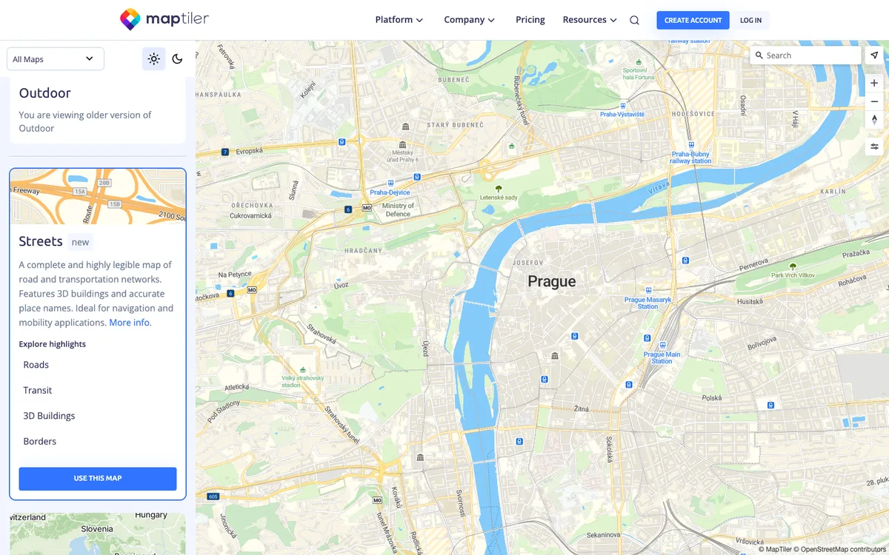
Task: Click the Praha-Výstaviště station icon
Action: pyautogui.click(x=622, y=106)
